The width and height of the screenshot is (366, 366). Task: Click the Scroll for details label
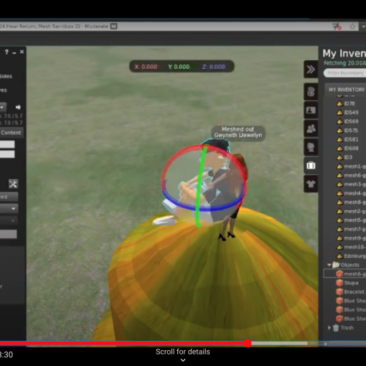click(x=183, y=352)
